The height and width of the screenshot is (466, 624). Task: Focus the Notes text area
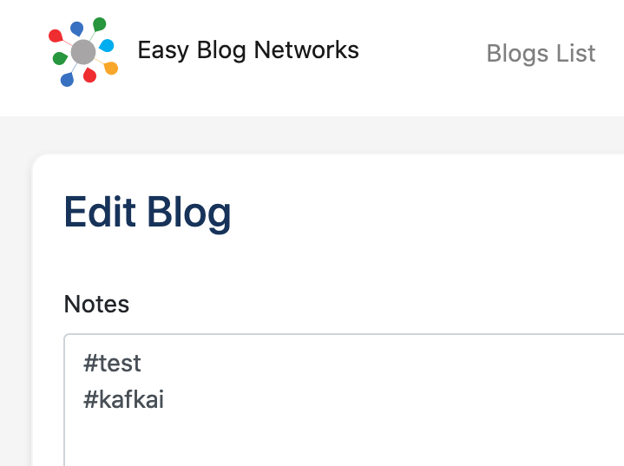[x=344, y=400]
